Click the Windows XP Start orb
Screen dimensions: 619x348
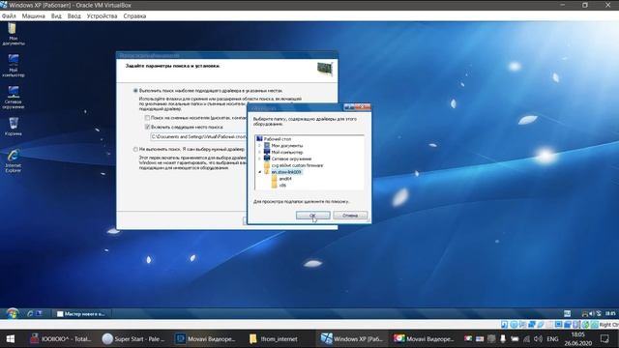(12, 313)
